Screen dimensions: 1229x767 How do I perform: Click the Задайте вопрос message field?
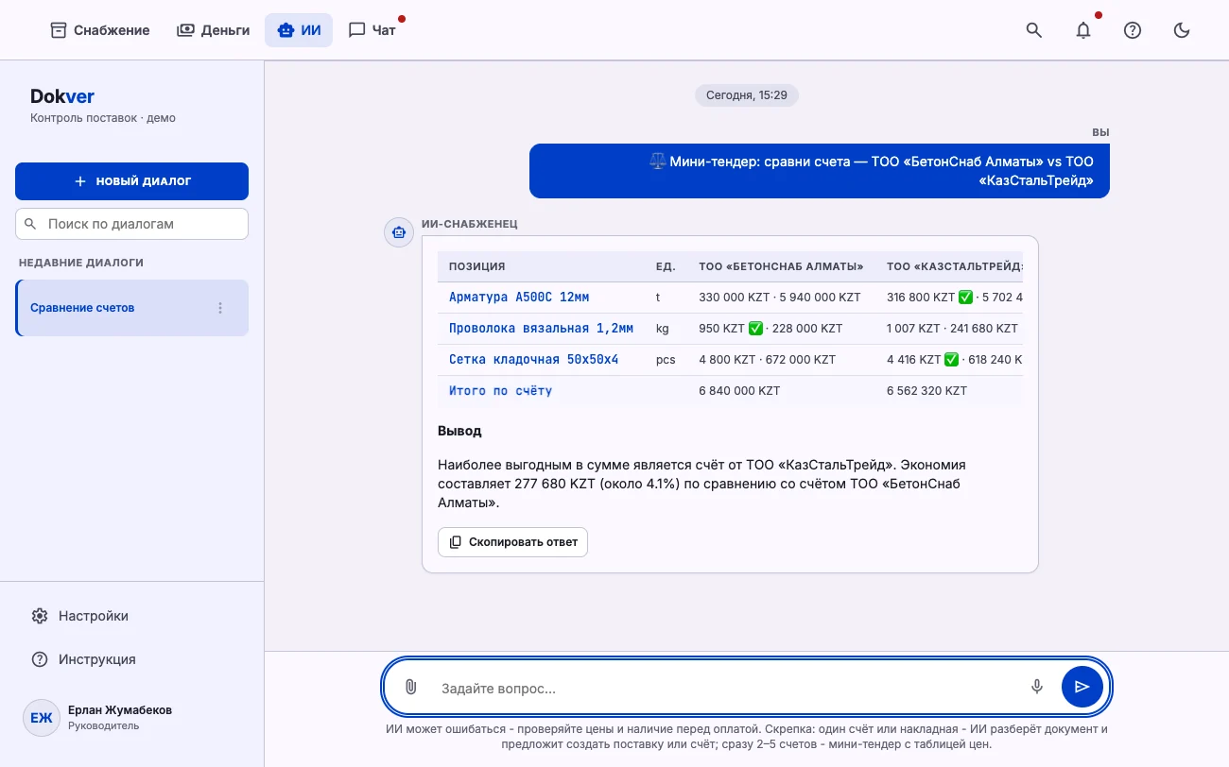726,688
